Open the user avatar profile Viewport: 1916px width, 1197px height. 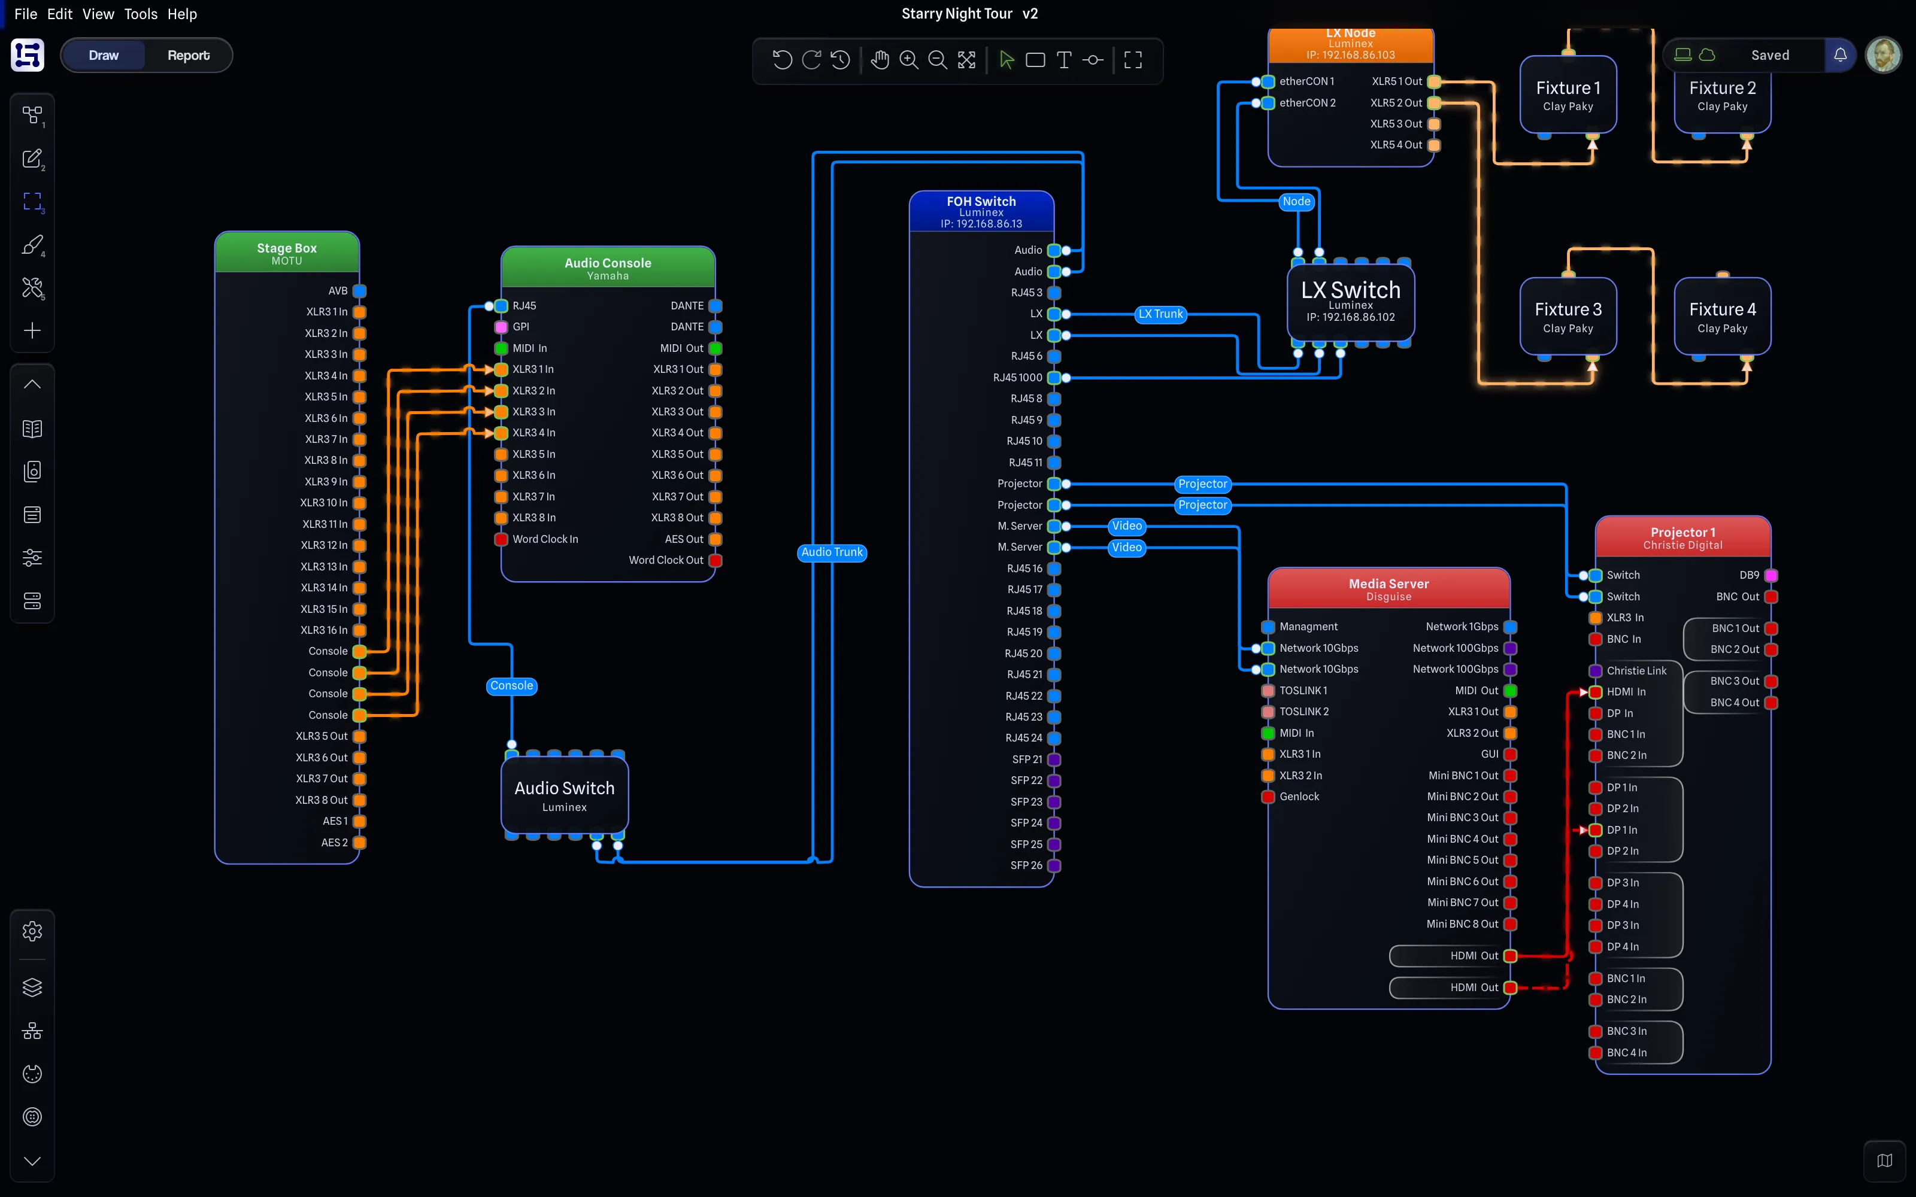1884,56
